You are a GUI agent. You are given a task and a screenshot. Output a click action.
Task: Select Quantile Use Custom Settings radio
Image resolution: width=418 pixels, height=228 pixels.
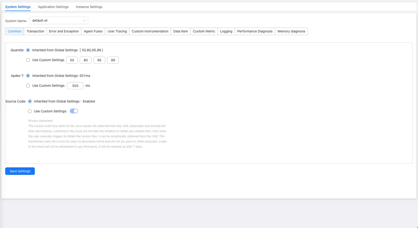pos(28,60)
